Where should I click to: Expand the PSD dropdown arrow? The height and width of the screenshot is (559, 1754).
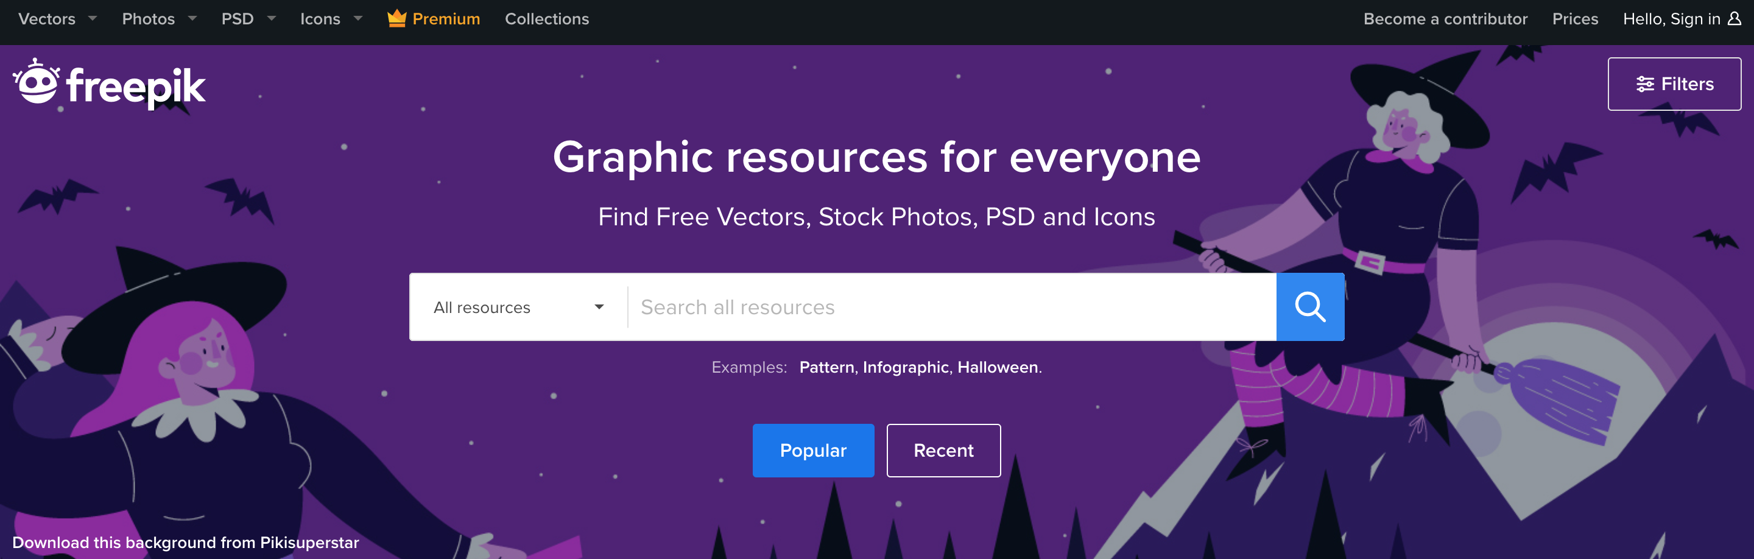[271, 18]
